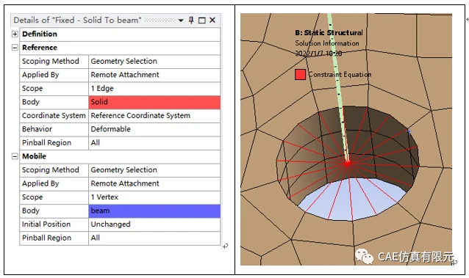The width and height of the screenshot is (469, 278).
Task: Select Reference Scoping Method Geometry Selection value
Action: pyautogui.click(x=154, y=61)
